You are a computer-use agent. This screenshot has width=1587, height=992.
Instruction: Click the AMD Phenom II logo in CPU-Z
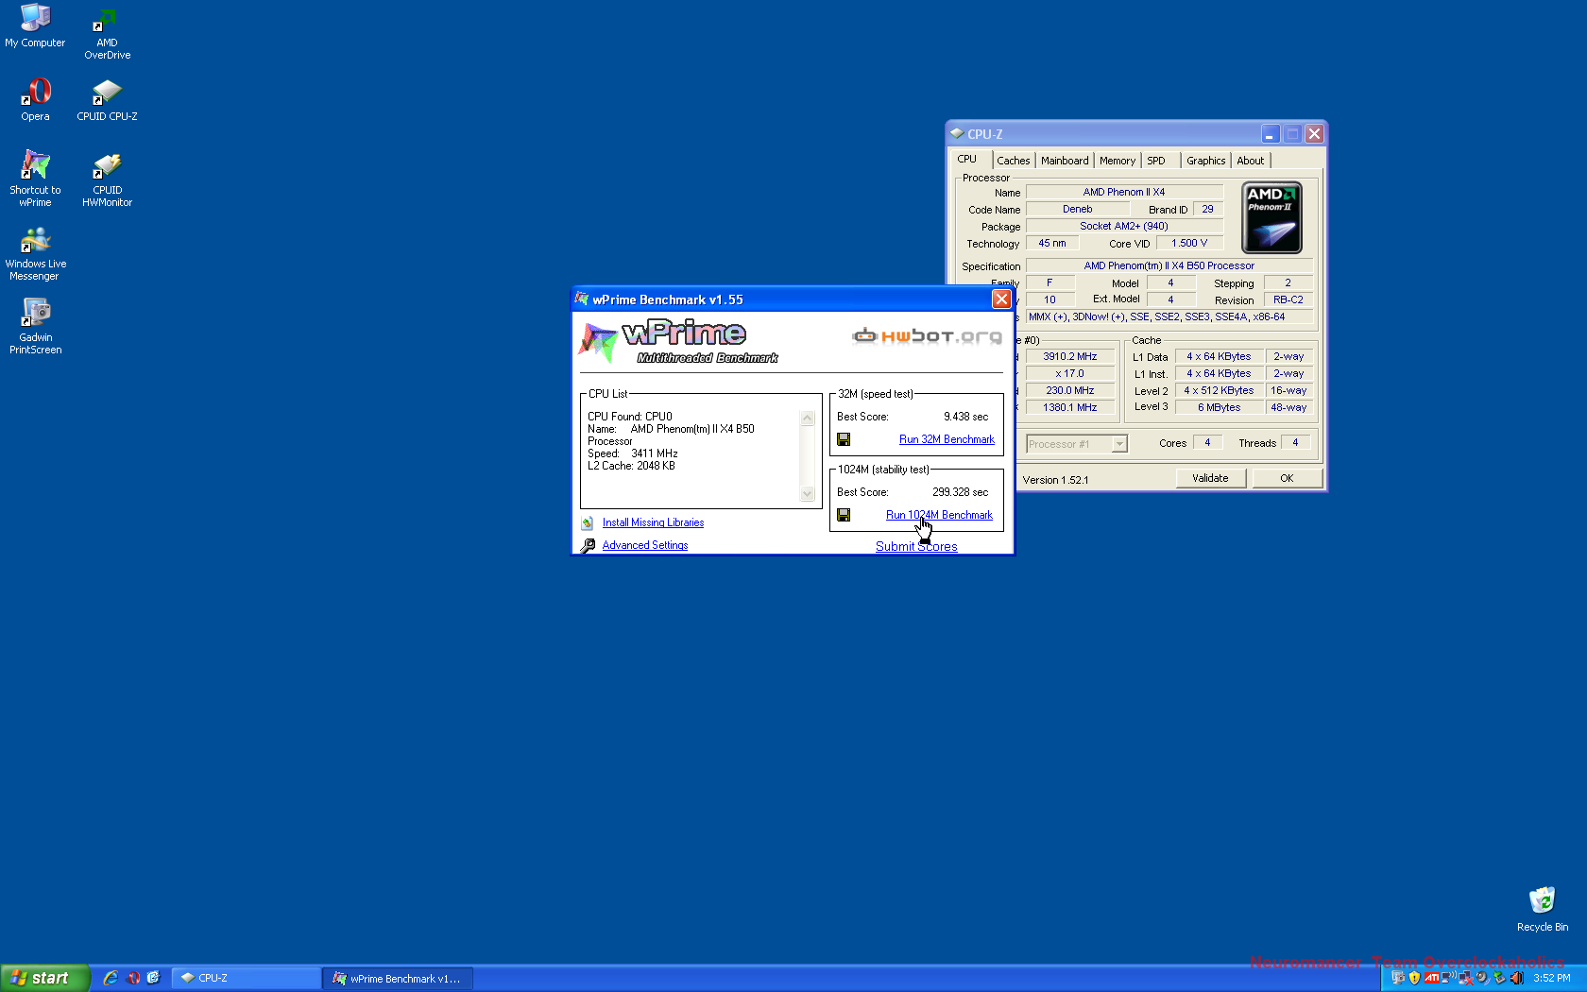point(1271,217)
